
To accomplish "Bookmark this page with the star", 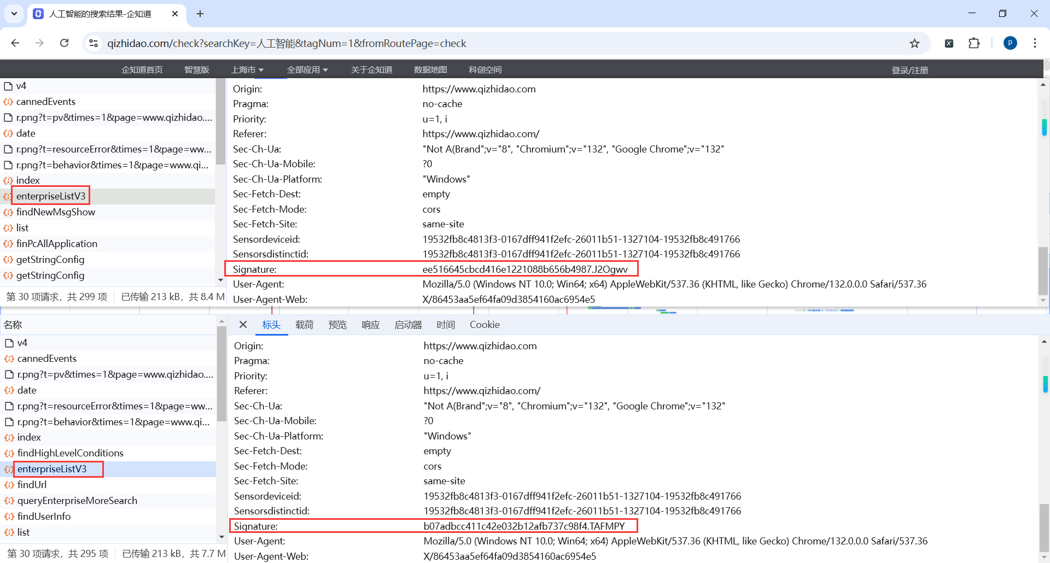I will click(914, 43).
